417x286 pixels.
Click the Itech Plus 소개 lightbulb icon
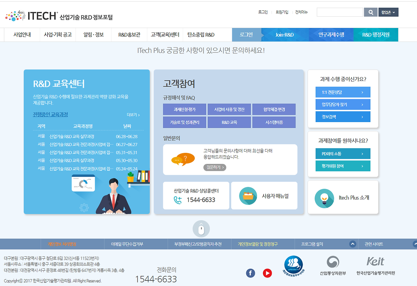coord(324,198)
